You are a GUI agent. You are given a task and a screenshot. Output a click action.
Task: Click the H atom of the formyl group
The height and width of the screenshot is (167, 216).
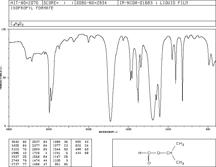click(140, 153)
